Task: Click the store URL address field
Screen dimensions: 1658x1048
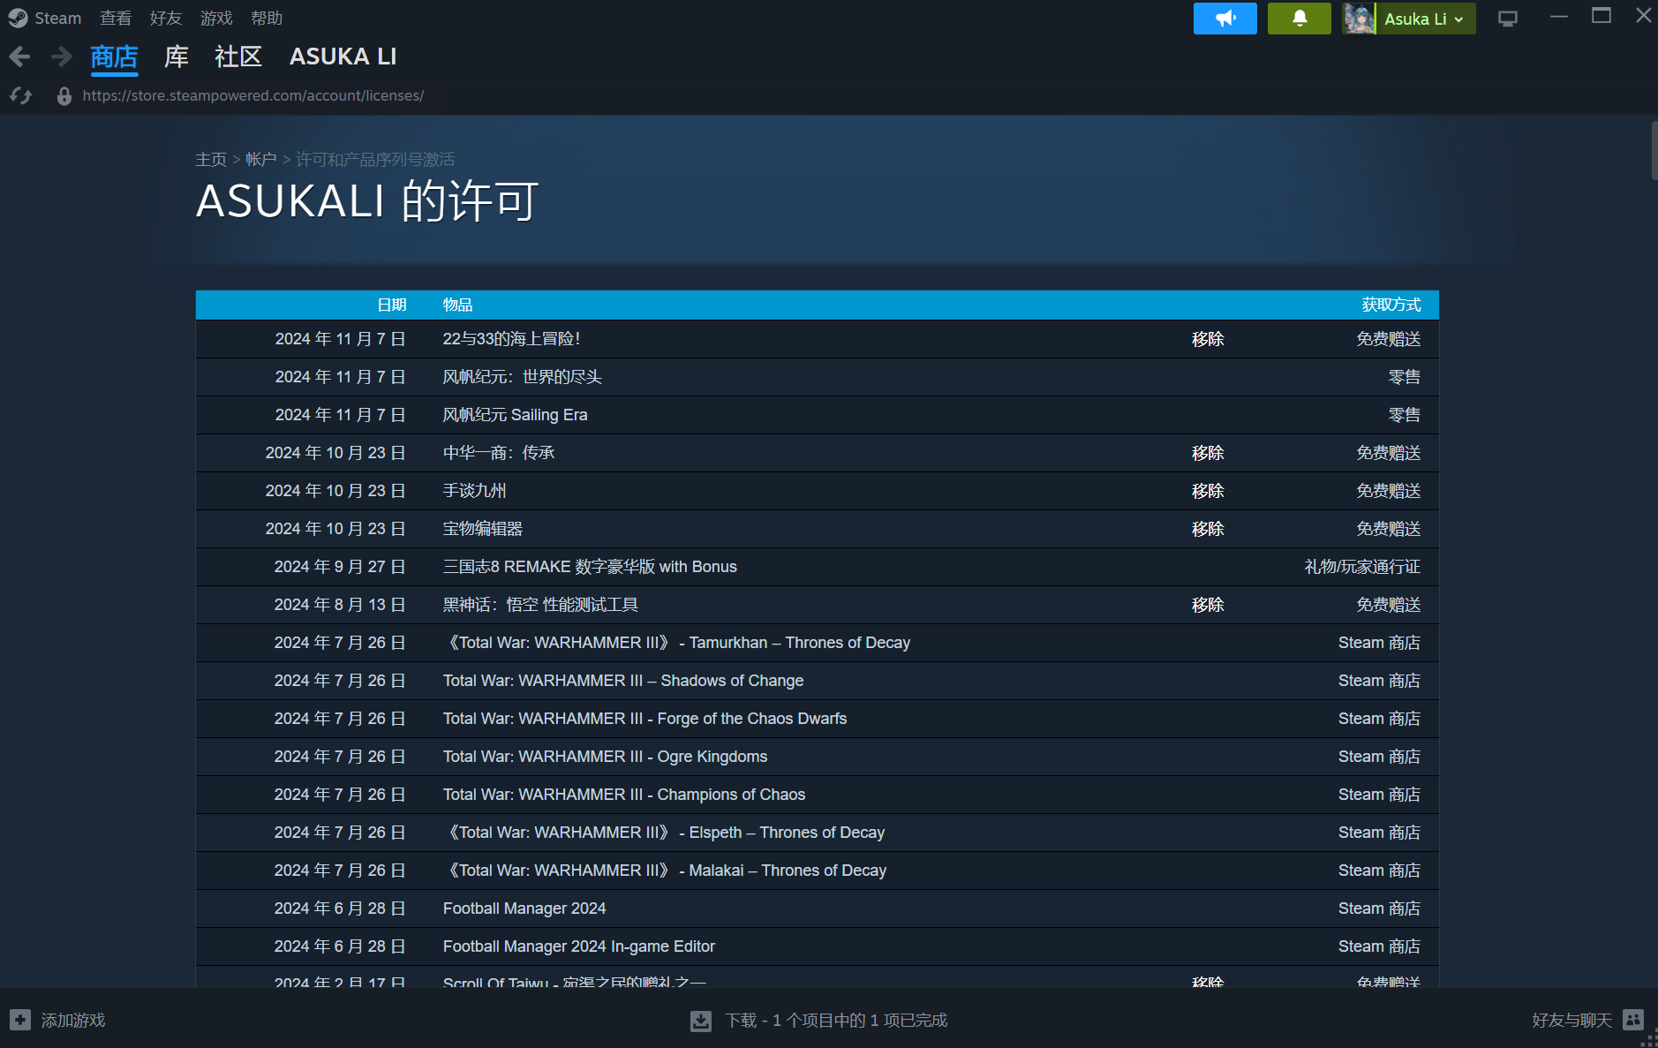Action: (x=252, y=95)
